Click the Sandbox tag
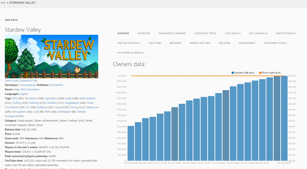Image resolution: width=307 pixels, height=169 pixels. 52,103
